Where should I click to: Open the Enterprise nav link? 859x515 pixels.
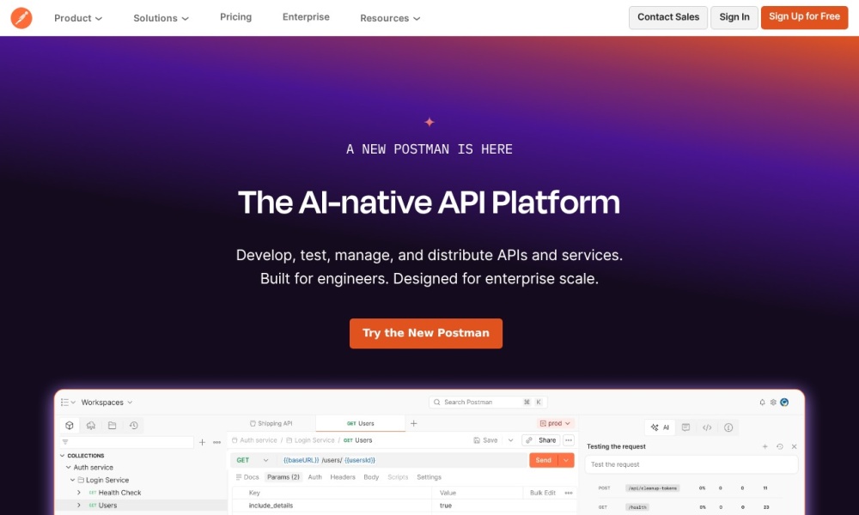[306, 17]
